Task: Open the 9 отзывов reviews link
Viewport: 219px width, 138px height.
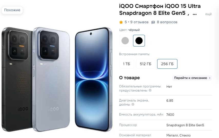Action: [139, 22]
